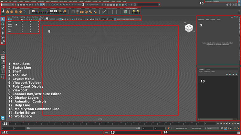Open the Layers menu in layer editor
Image resolution: width=241 pixels, height=135 pixels.
pos(201,72)
